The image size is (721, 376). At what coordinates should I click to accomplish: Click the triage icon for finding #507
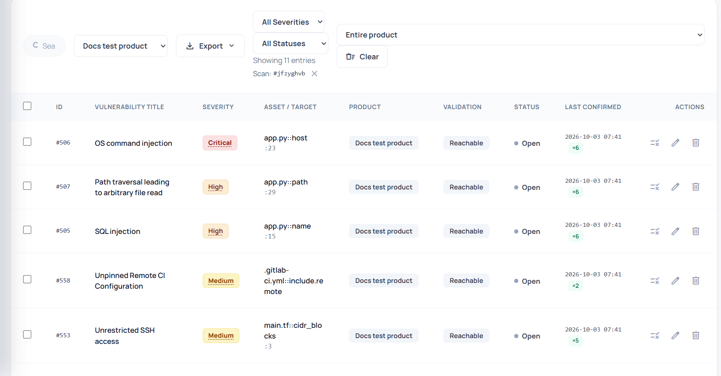655,187
